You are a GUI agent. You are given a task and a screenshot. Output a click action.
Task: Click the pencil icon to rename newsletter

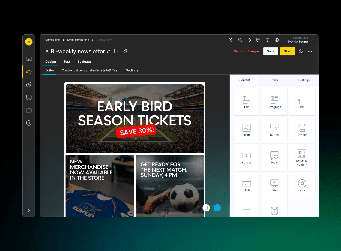point(108,52)
